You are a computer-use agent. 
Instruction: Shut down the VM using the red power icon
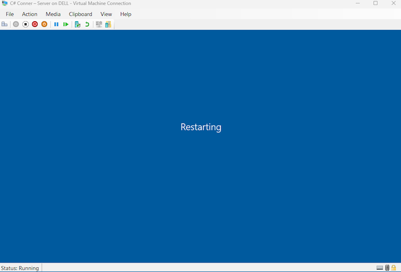click(x=35, y=24)
